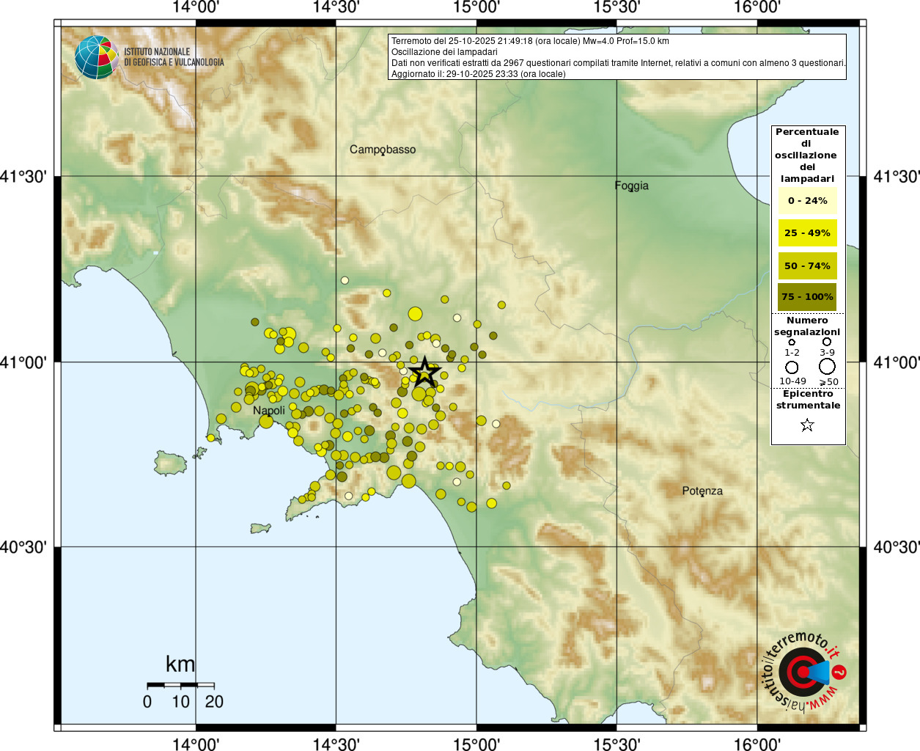The image size is (920, 751).
Task: Click the 1-2 reports circle in legend
Action: click(x=792, y=342)
